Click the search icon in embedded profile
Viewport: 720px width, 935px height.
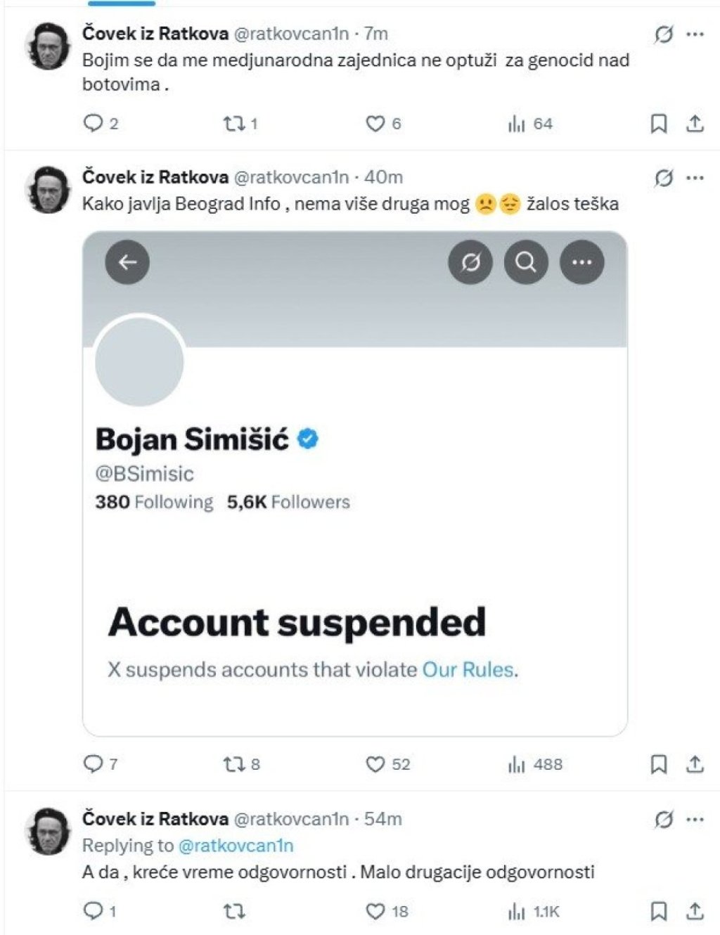click(526, 262)
